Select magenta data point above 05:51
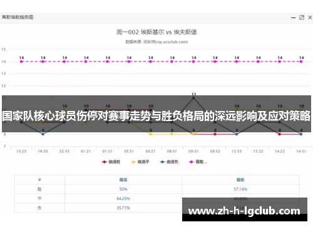Screen dimensions: 313x227 (129, 61)
